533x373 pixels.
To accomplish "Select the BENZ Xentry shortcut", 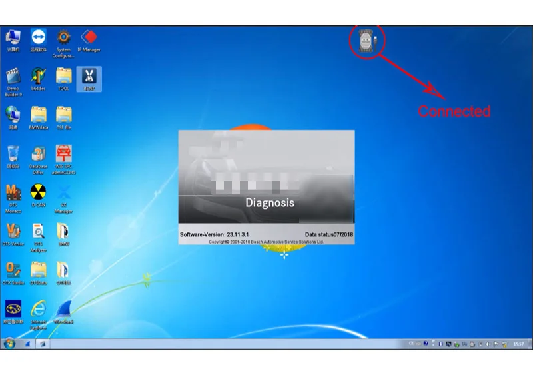I will (x=89, y=79).
